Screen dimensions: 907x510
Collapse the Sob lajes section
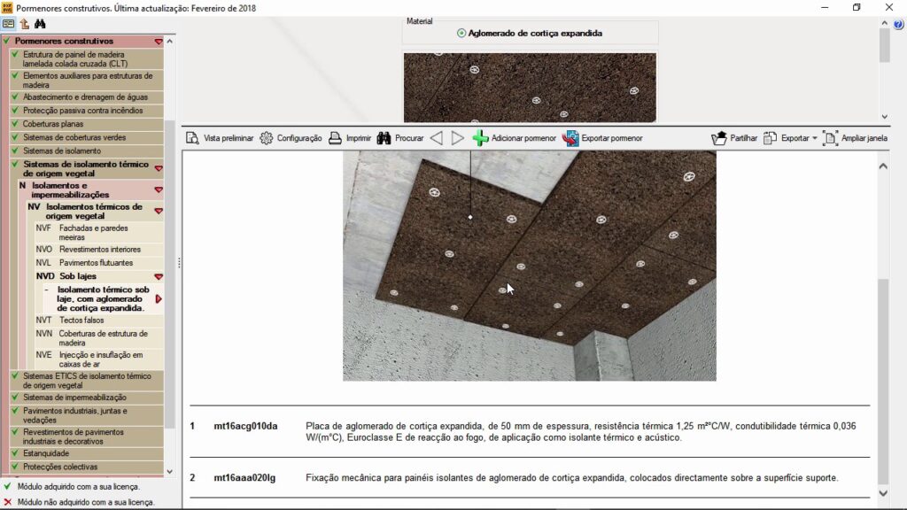click(x=159, y=277)
